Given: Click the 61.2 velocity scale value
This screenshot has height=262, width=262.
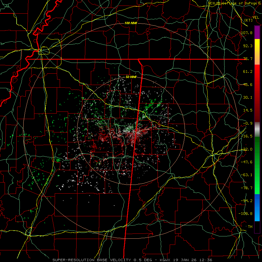Looking at the screenshot, I should pos(248,72).
